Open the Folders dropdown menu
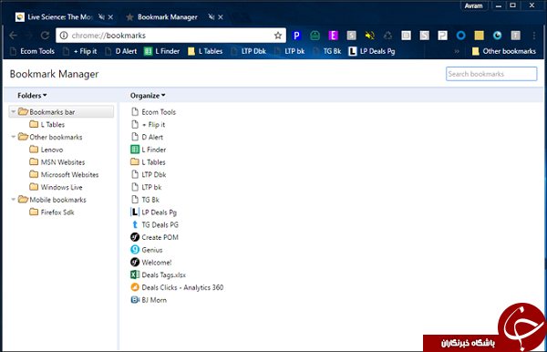This screenshot has width=547, height=352. (32, 96)
